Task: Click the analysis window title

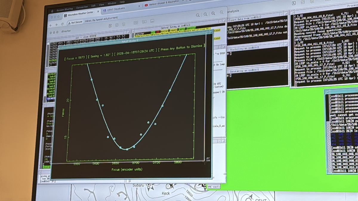Action: [233, 11]
